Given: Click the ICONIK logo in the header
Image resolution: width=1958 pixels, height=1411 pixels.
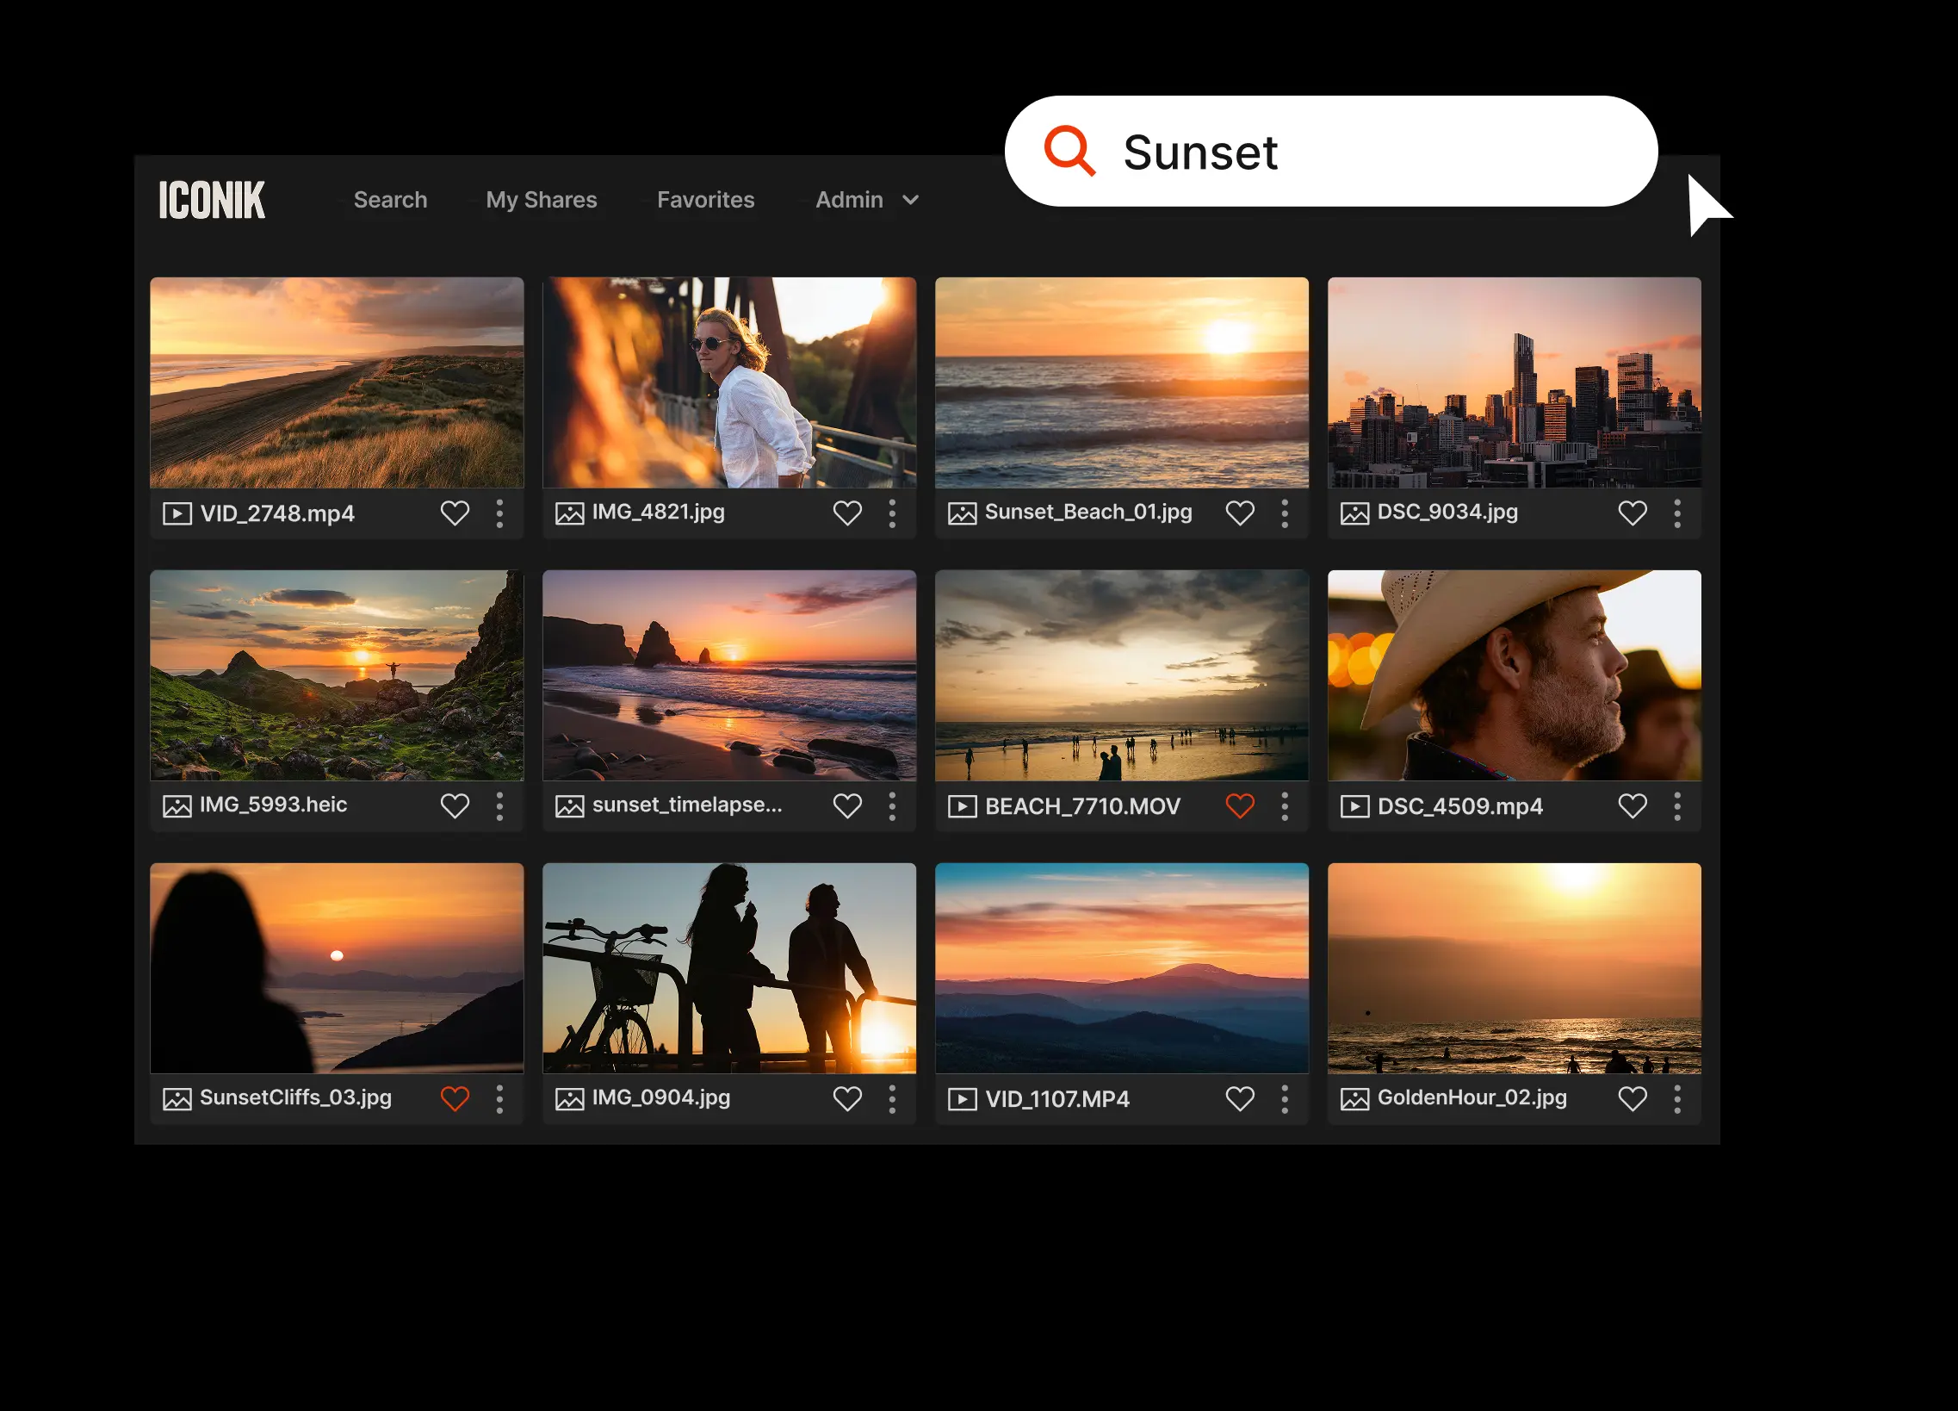Looking at the screenshot, I should click(212, 200).
